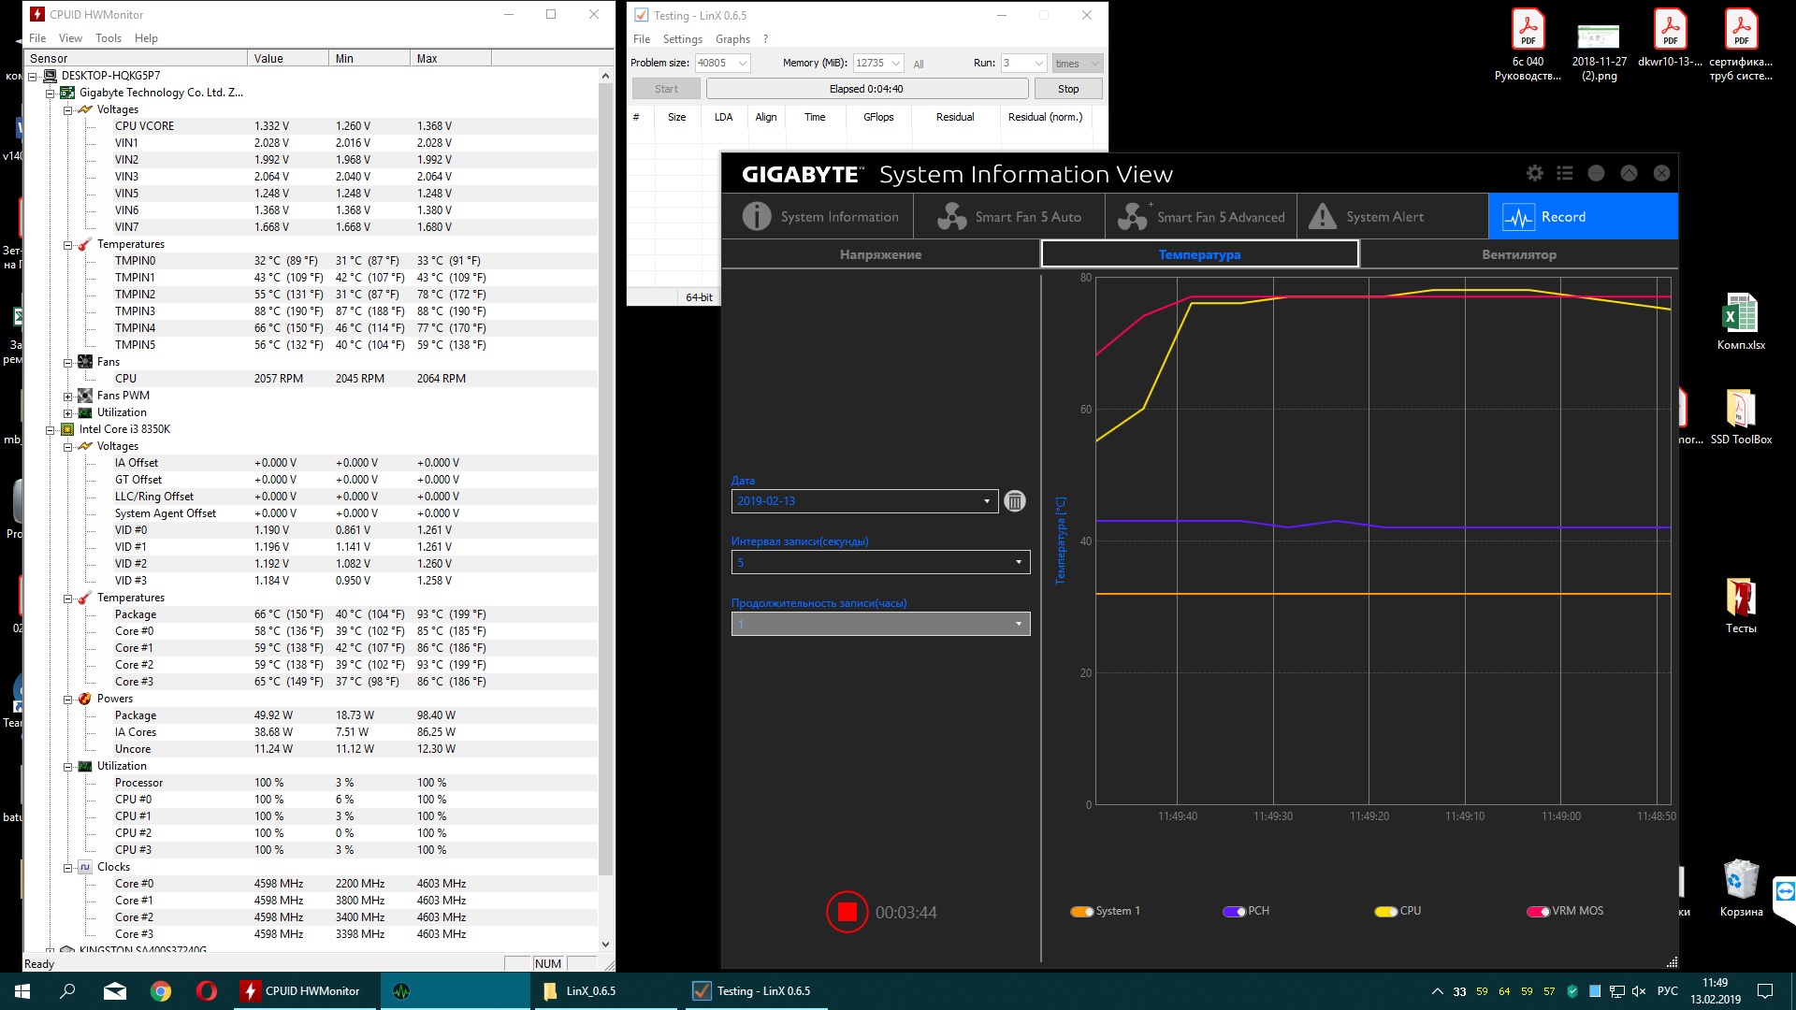Click Opera icon in the taskbar

pyautogui.click(x=207, y=991)
